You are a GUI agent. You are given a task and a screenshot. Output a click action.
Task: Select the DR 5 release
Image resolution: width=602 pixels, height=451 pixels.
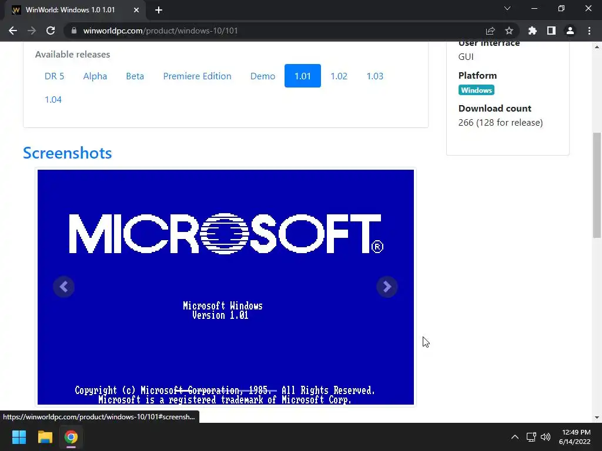coord(55,76)
